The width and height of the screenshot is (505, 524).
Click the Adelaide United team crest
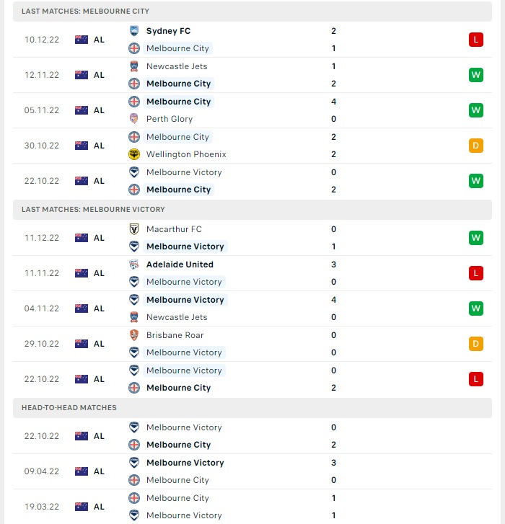pos(133,265)
